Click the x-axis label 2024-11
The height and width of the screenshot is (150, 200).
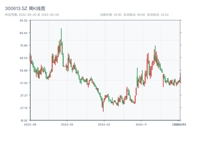point(141,124)
